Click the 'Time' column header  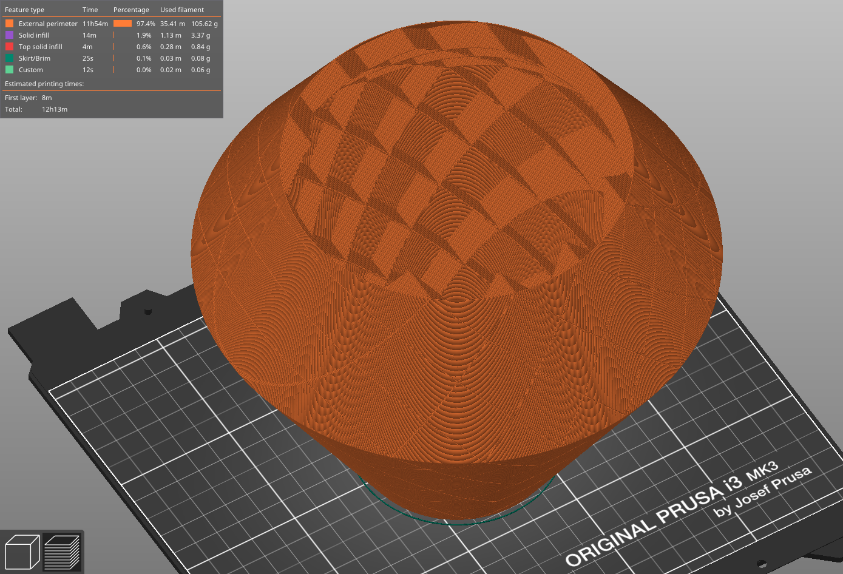[x=90, y=10]
